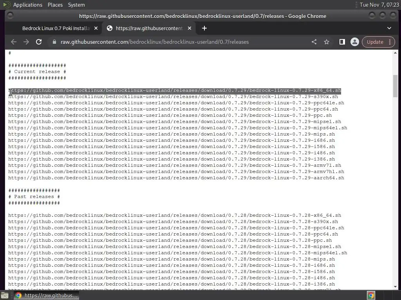Viewport: 401px width, 300px height.
Task: Click the show desktop icon in the bottom panel
Action: click(4, 296)
